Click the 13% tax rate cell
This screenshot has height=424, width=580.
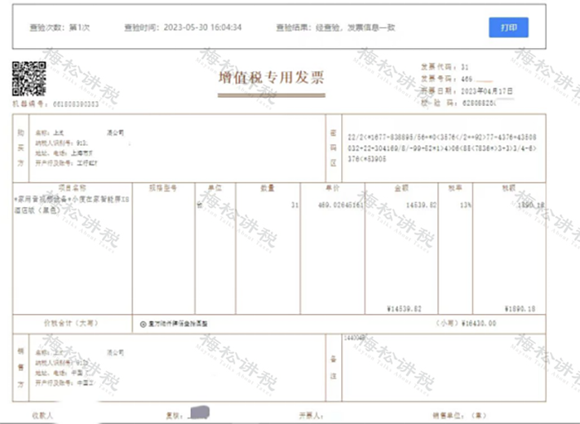coord(466,205)
